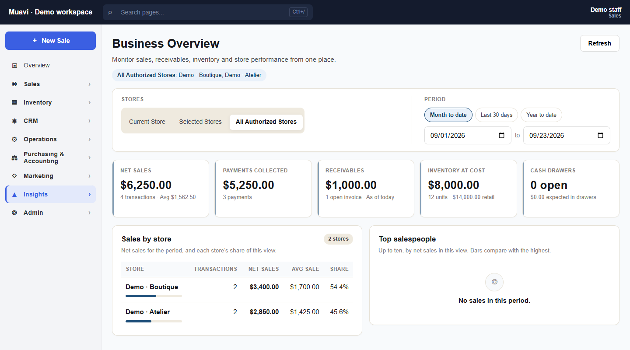Viewport: 630px width, 350px height.
Task: Open calendar picker for start date 09/01/2026
Action: (x=502, y=135)
